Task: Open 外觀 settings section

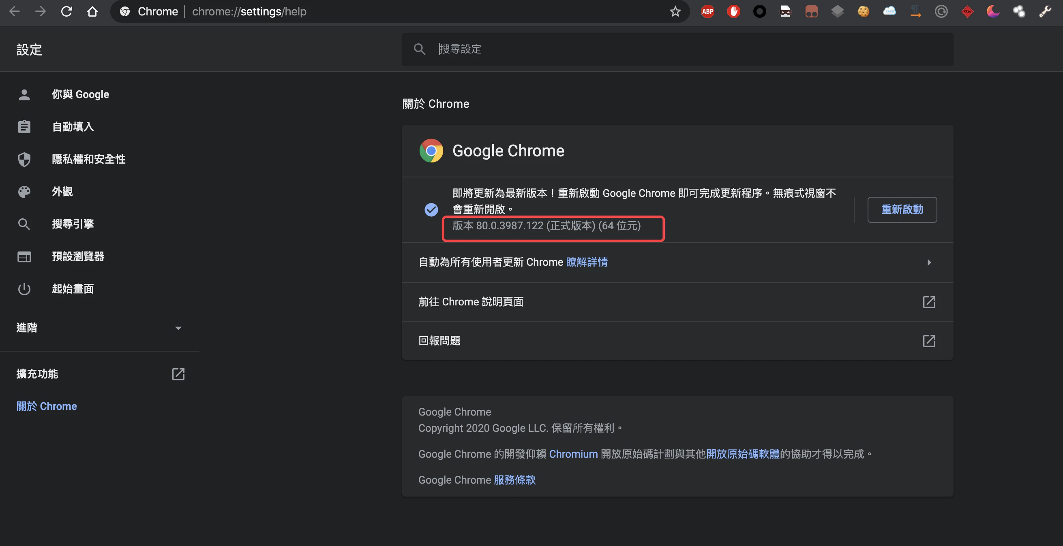Action: tap(62, 191)
